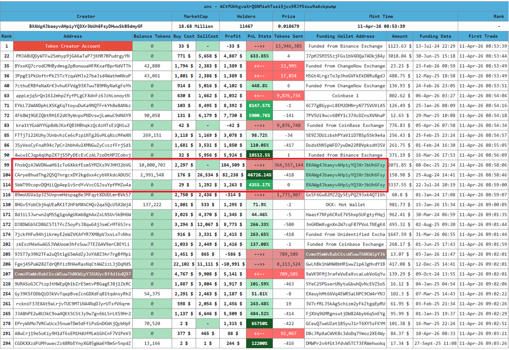Click highlighted funding wallet Cvmo9SmWvBabC6ssW5uwThNKWipYJ6 in row 205
The width and height of the screenshot is (509, 350).
345,254
